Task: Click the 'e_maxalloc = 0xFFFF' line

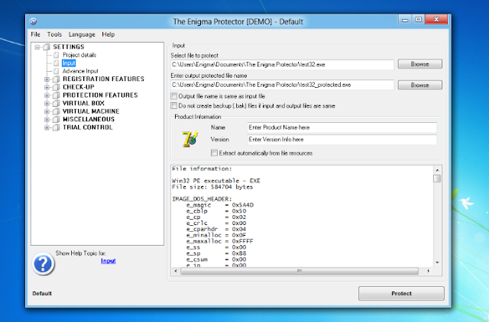Action: 220,241
